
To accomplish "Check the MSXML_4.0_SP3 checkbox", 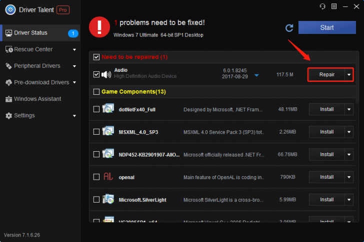I will click(x=96, y=132).
